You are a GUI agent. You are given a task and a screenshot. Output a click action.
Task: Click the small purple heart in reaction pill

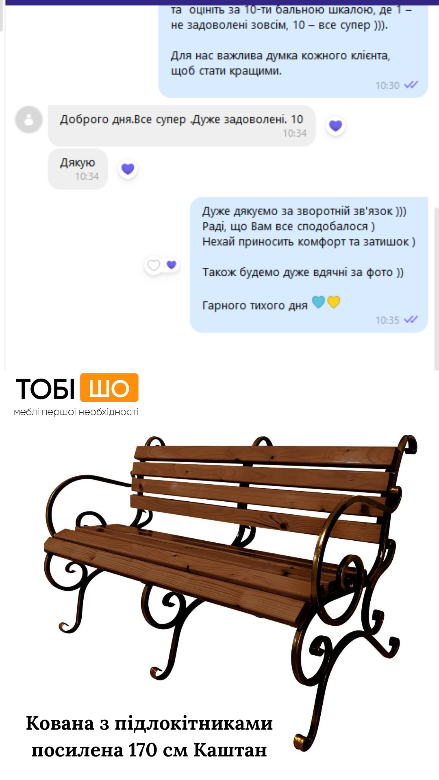172,264
